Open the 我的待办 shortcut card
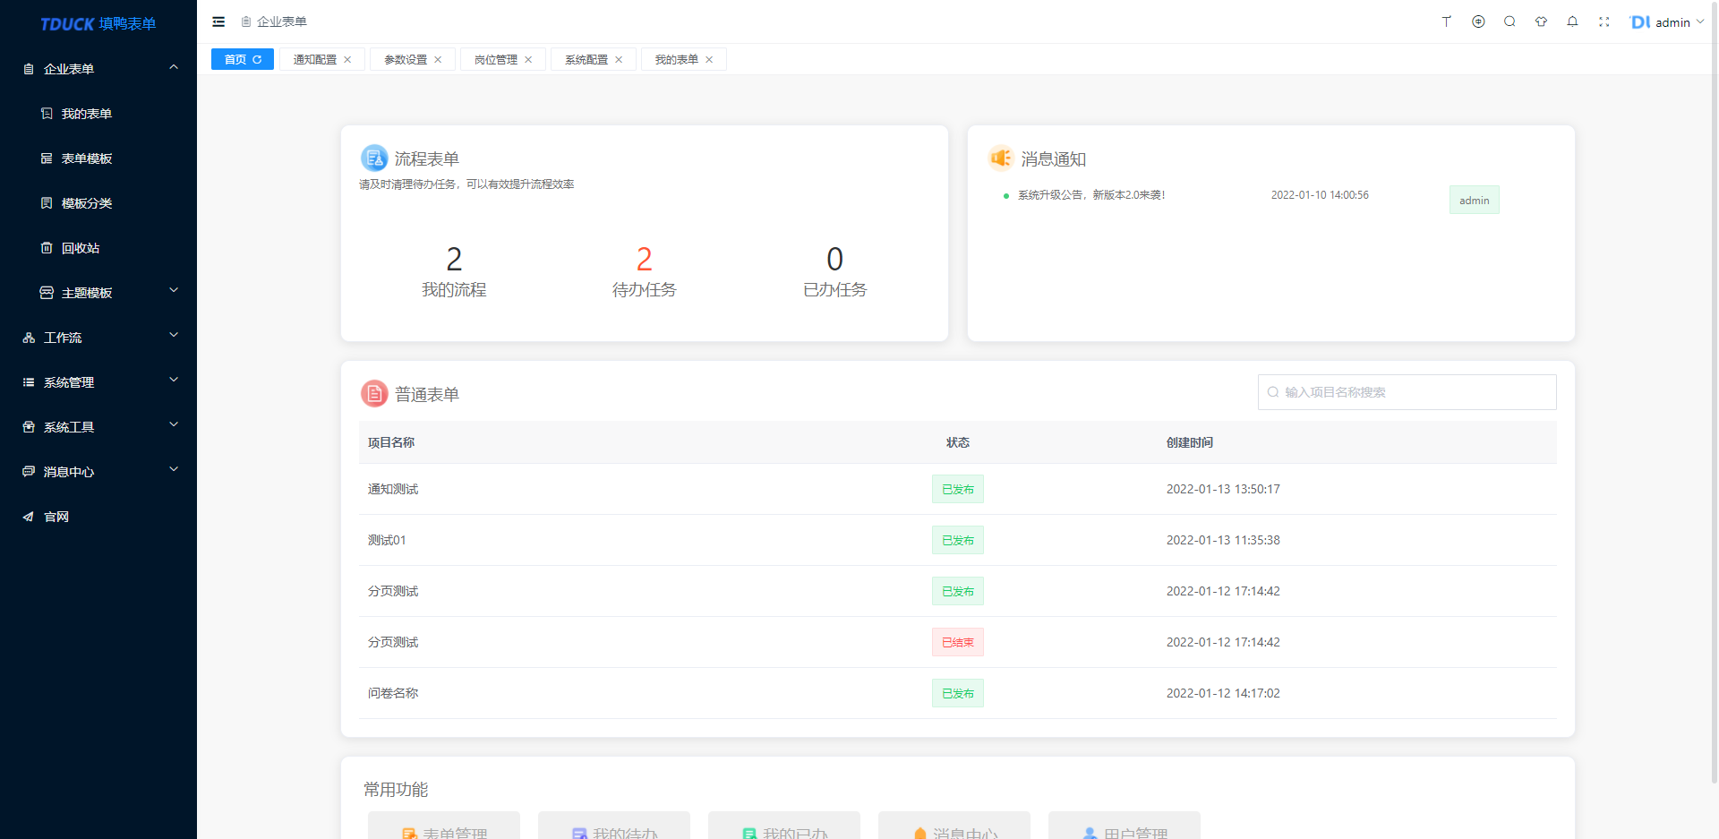This screenshot has height=839, width=1719. (614, 826)
